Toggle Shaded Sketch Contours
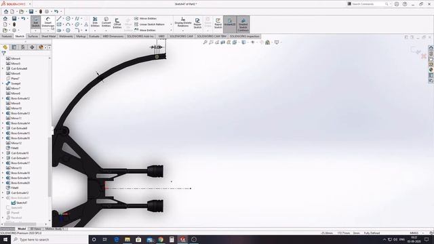434x244 pixels. (x=243, y=24)
